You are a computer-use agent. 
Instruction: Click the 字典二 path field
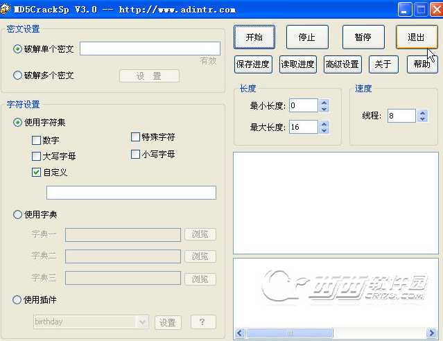coord(123,256)
